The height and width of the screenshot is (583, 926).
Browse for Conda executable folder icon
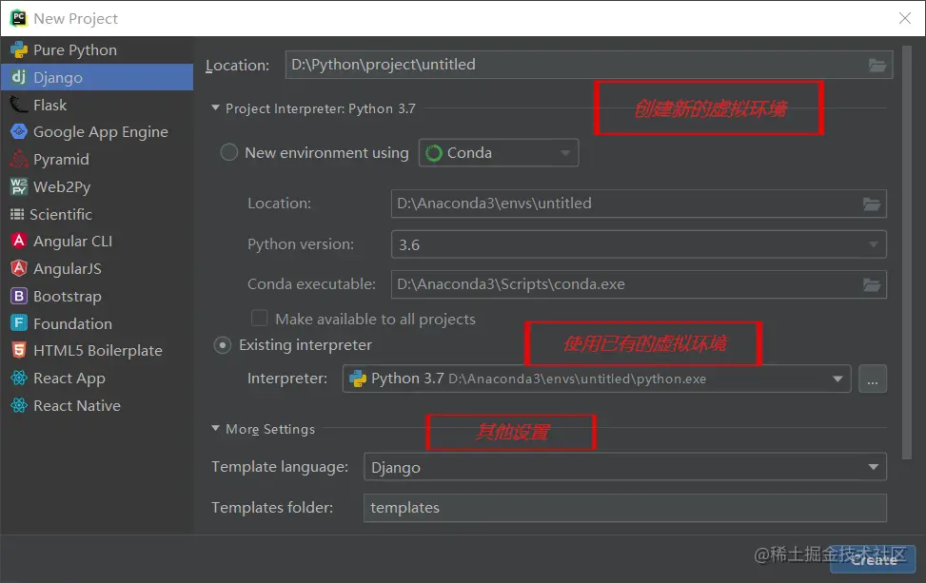872,285
